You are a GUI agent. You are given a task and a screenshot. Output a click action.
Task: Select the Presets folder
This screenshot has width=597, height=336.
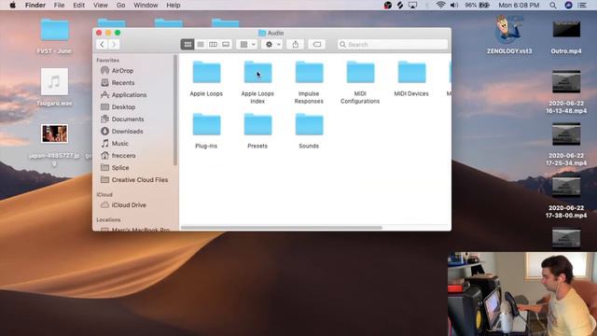pyautogui.click(x=257, y=124)
